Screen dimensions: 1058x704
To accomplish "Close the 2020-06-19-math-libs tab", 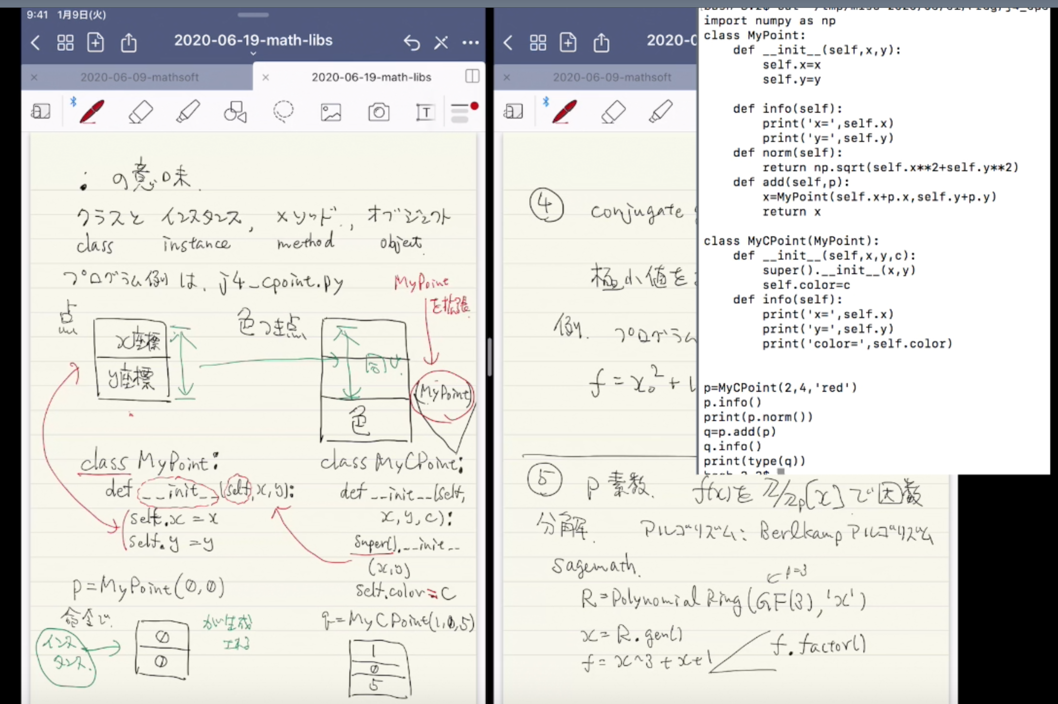I will pos(266,77).
